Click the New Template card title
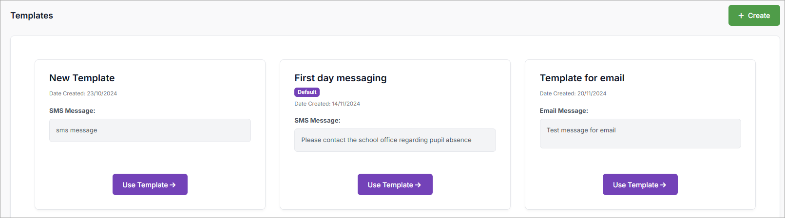Image resolution: width=785 pixels, height=218 pixels. (82, 78)
